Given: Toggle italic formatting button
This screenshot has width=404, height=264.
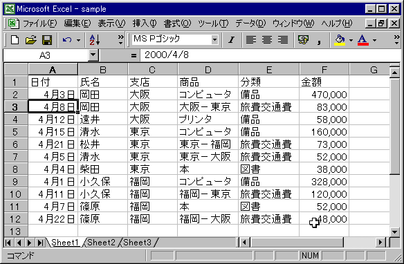Looking at the screenshot, I should (231, 40).
